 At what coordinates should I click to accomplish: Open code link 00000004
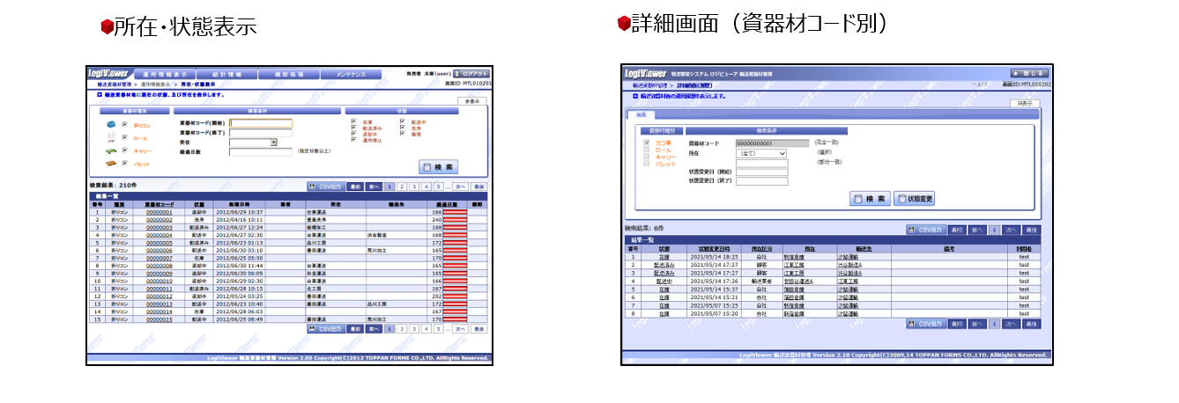click(x=159, y=235)
